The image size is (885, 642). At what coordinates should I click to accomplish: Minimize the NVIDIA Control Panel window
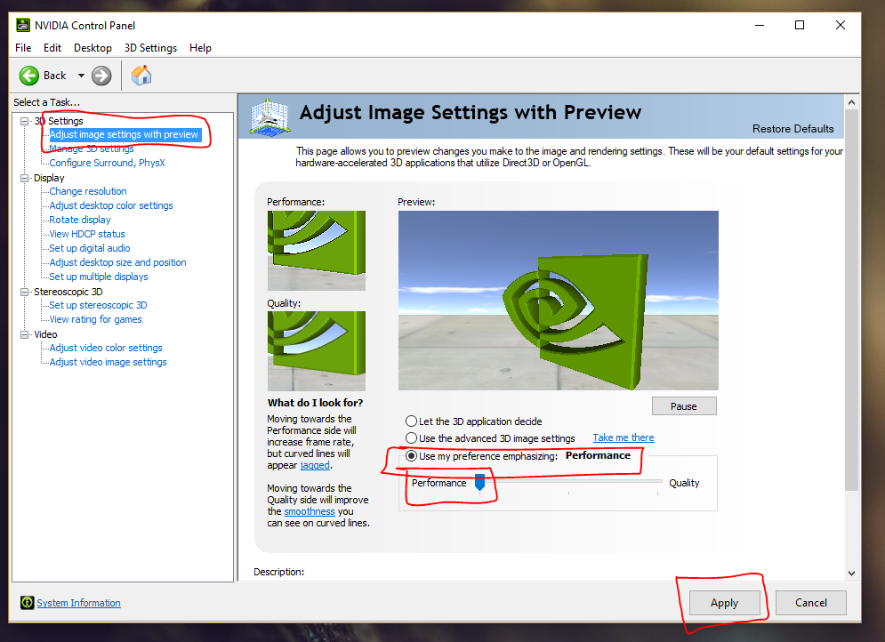coord(760,26)
